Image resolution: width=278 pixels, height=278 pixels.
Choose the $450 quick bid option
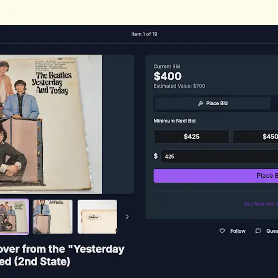coord(256,137)
